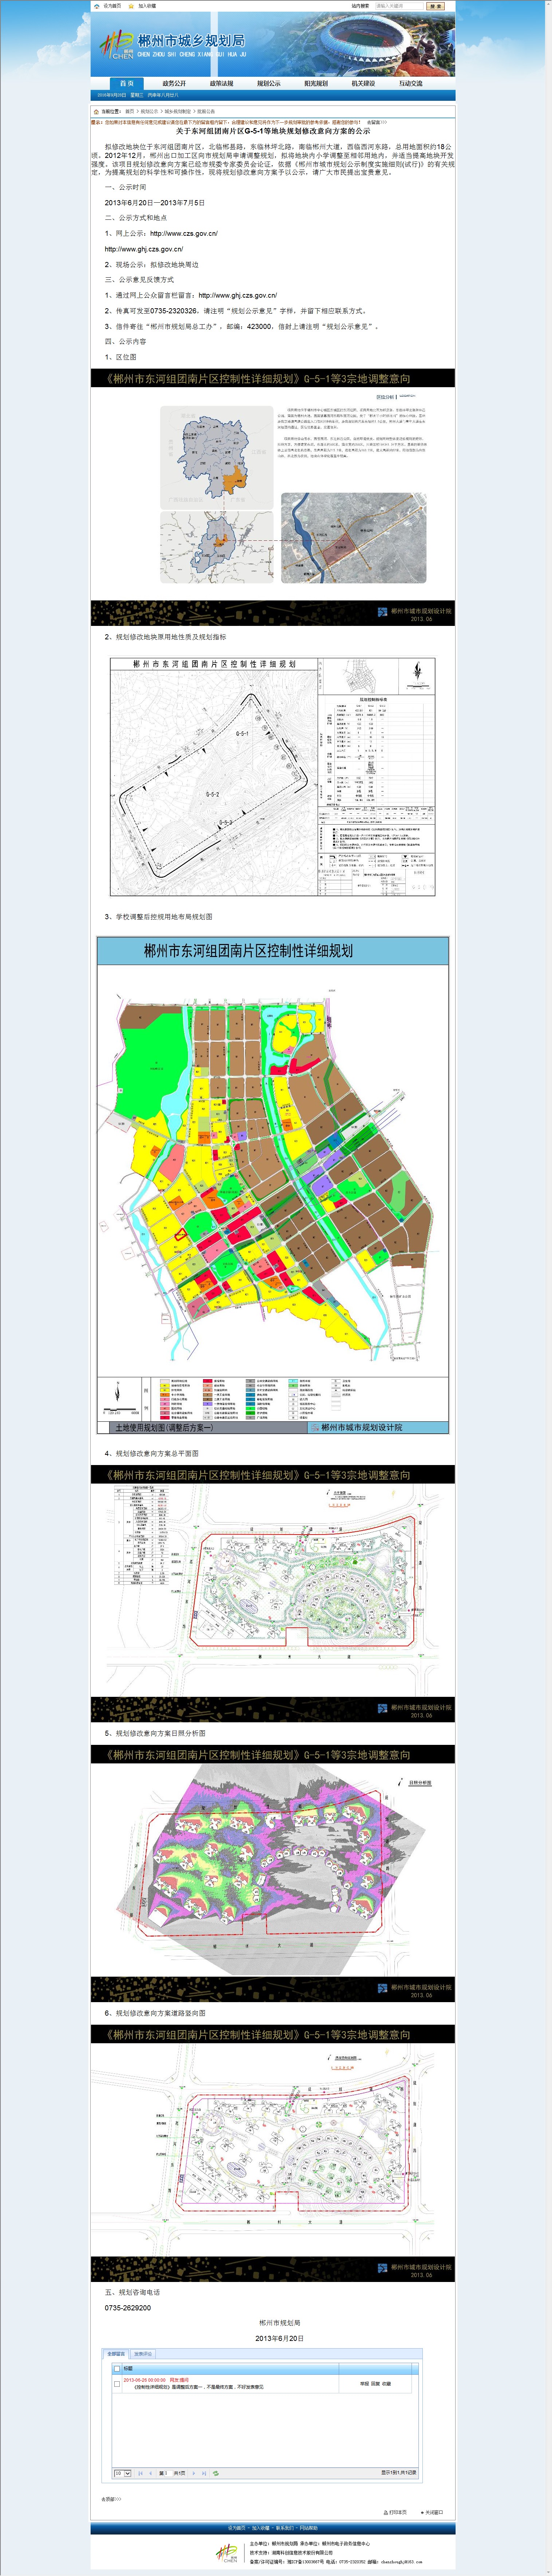Image resolution: width=552 pixels, height=2576 pixels.
Task: Toggle the select-all checkbox in 标题 header
Action: (x=117, y=2369)
